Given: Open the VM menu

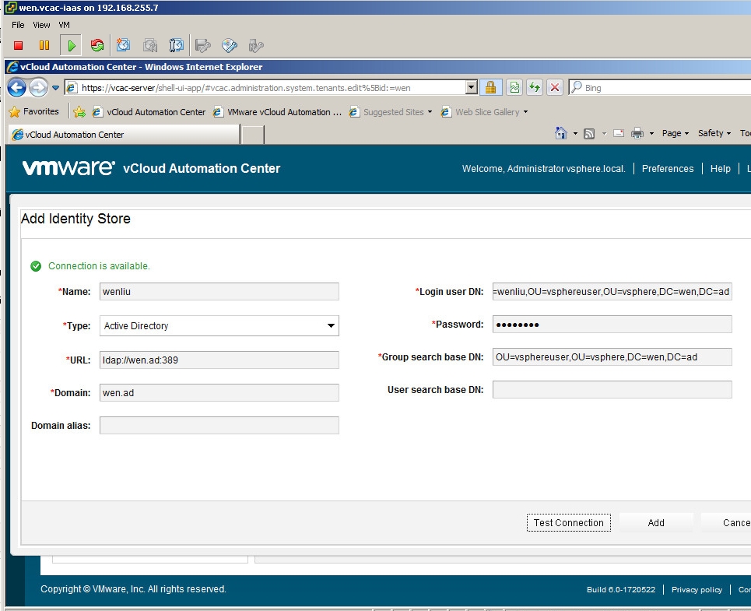Looking at the screenshot, I should click(x=64, y=25).
